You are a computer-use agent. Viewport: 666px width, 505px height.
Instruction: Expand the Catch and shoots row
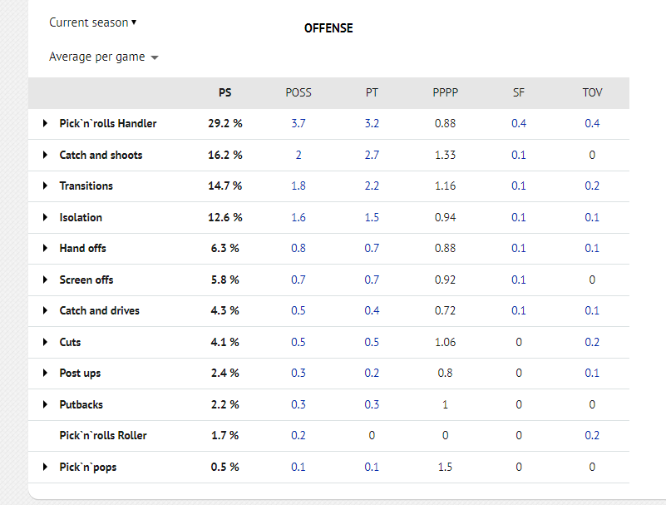click(45, 155)
